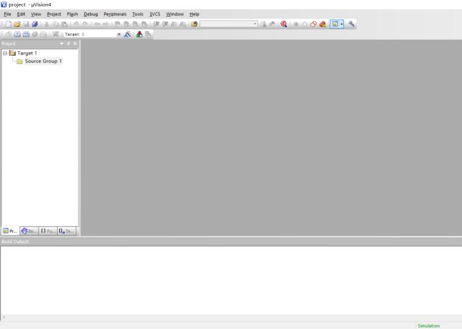
Task: Open the Flash menu
Action: coord(73,14)
